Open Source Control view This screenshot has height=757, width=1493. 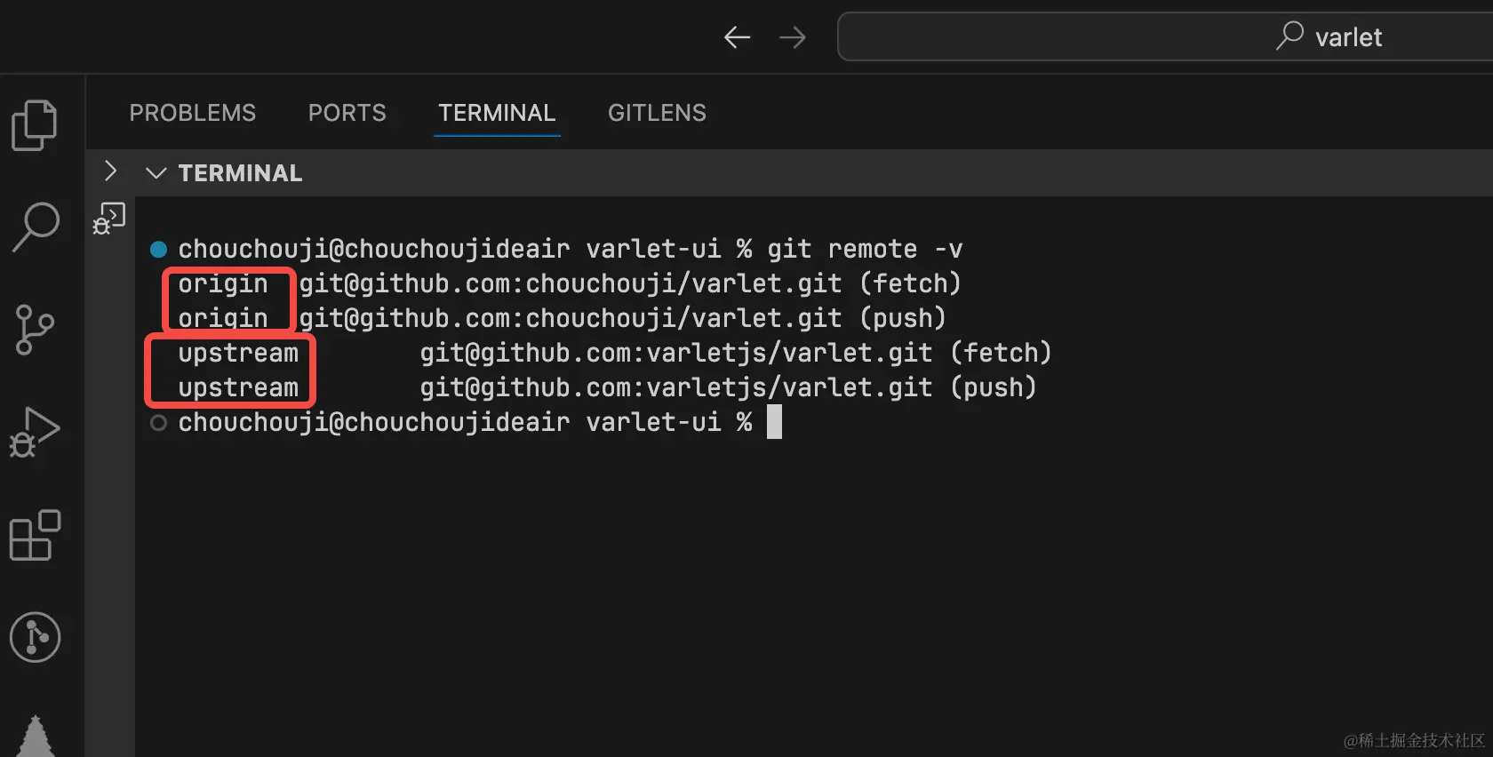coord(35,330)
